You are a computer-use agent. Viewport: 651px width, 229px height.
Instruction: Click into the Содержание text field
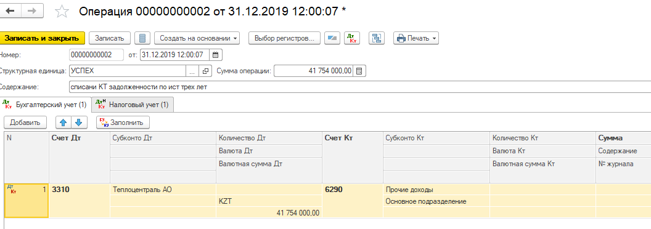[x=359, y=87]
